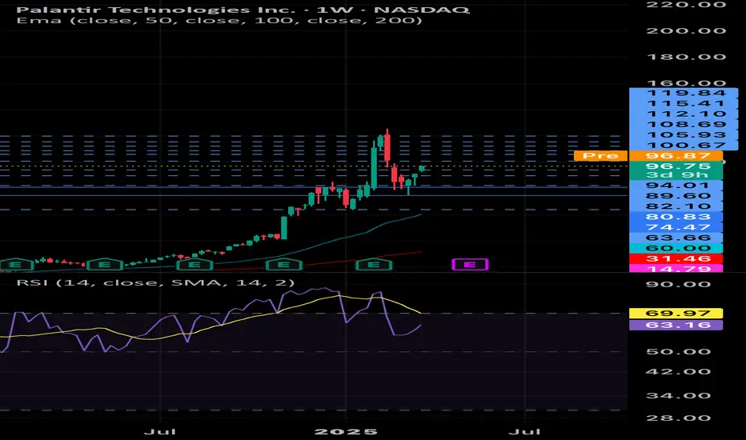Click the 2025 date on the time axis

[347, 432]
